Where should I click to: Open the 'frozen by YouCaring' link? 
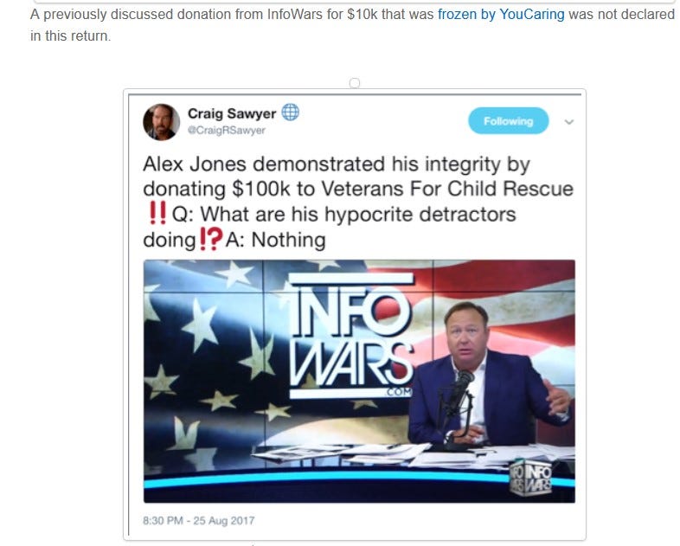[x=501, y=15]
